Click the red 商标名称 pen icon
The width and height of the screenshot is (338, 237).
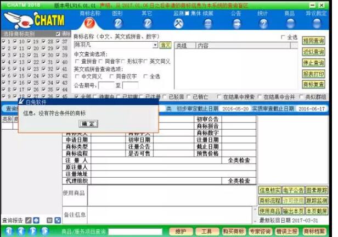(x=89, y=23)
